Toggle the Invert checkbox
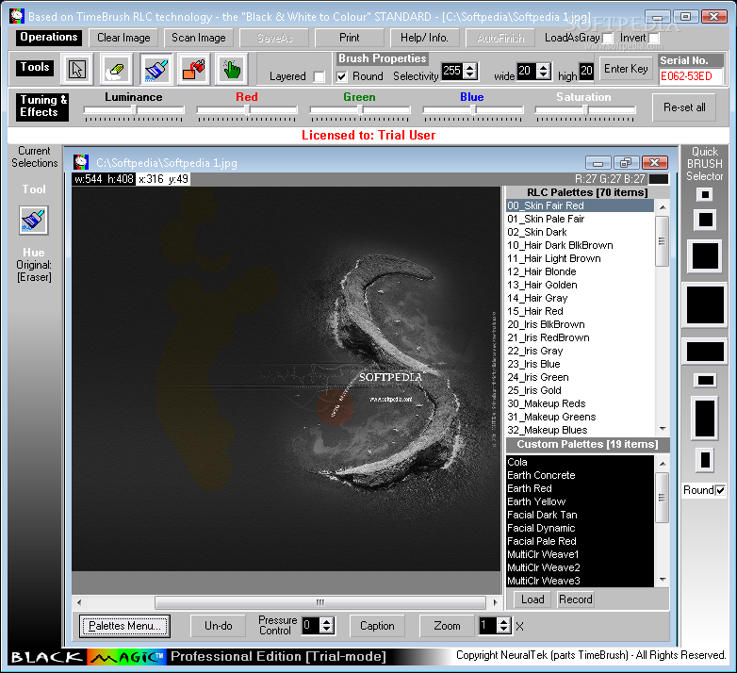 pos(654,38)
